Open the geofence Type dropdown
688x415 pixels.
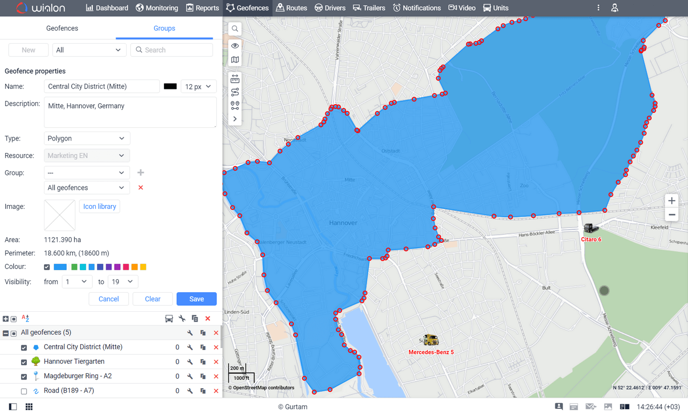coord(86,138)
